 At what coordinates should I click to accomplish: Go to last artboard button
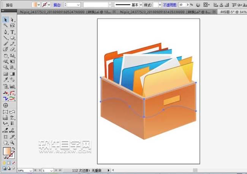coord(60,170)
